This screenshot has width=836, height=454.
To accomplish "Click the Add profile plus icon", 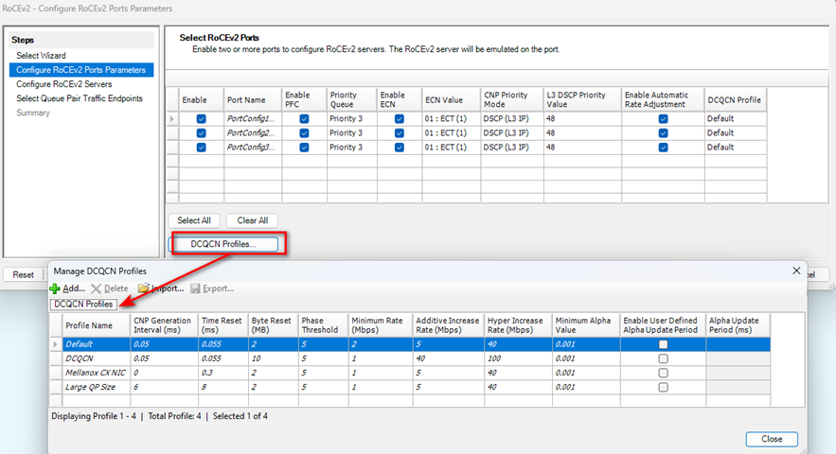I will click(55, 288).
